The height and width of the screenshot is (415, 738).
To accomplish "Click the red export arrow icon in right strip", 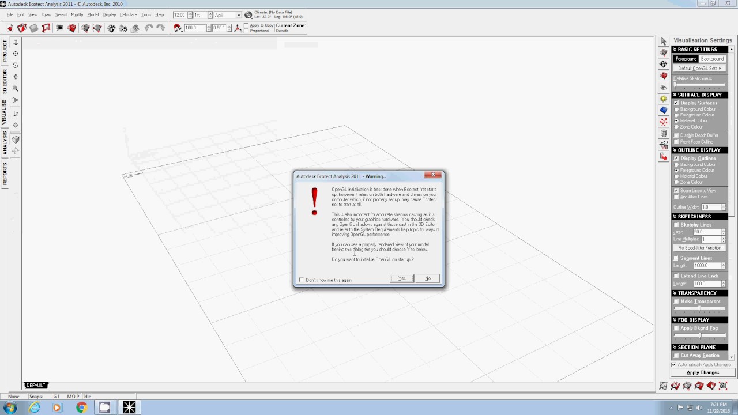I will [664, 156].
